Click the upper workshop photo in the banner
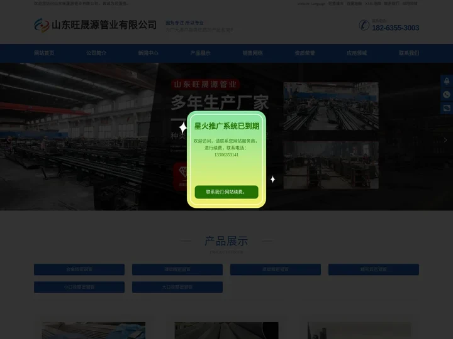The height and width of the screenshot is (339, 453). tap(331, 106)
